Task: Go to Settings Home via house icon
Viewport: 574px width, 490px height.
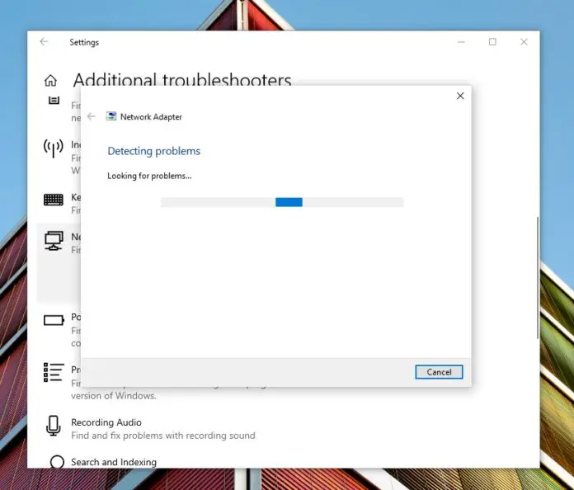Action: [x=51, y=81]
